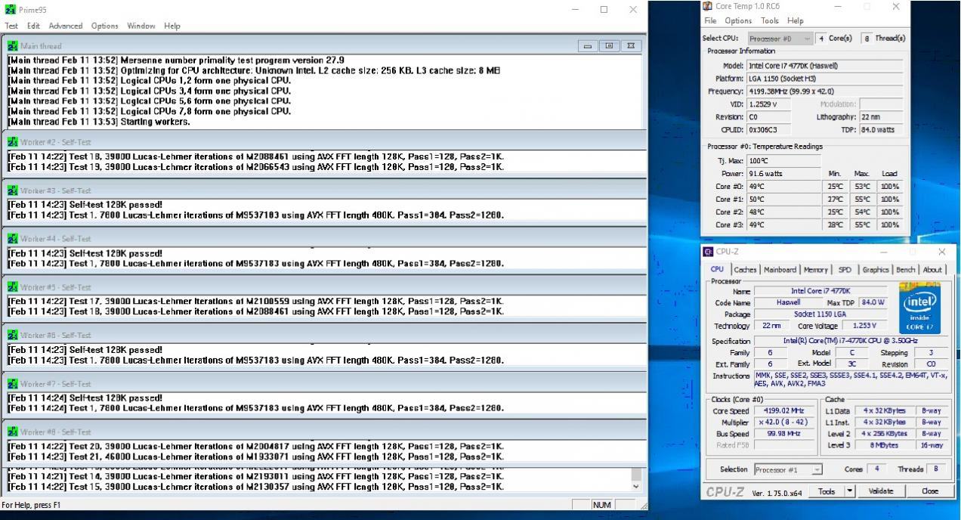Screen dimensions: 961x520
Task: Click the Instructions list in CPU-Z
Action: pyautogui.click(x=852, y=379)
